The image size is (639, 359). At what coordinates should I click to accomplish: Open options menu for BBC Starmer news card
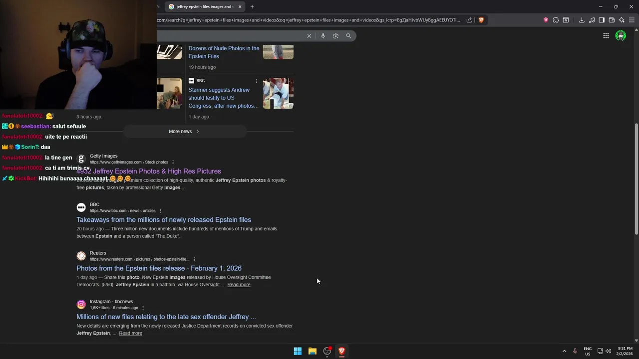[x=257, y=81]
